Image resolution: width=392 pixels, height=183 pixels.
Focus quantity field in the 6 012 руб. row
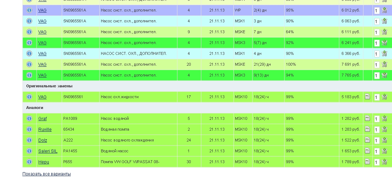pos(377,11)
